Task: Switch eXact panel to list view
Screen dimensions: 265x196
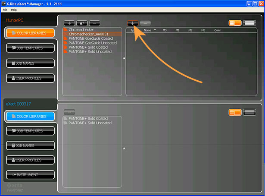Action: 249,112
